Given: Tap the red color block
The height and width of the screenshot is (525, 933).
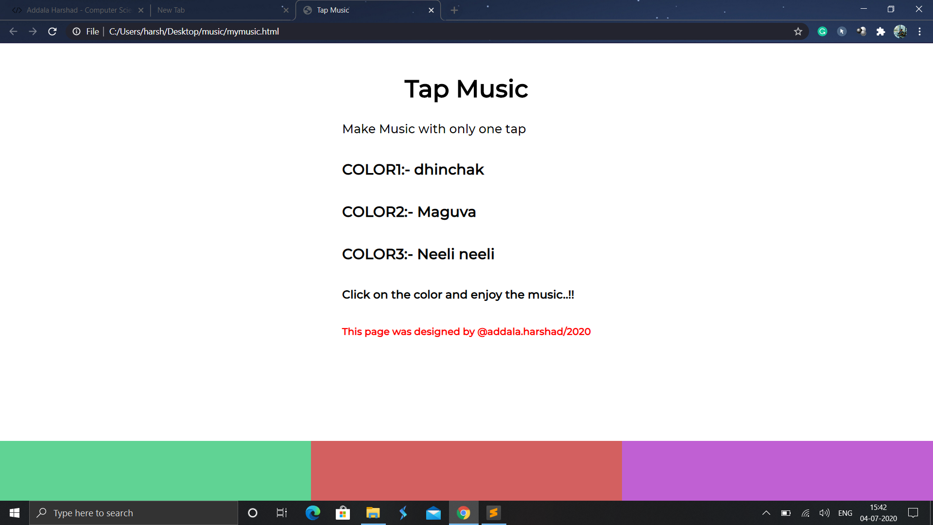Looking at the screenshot, I should (466, 470).
